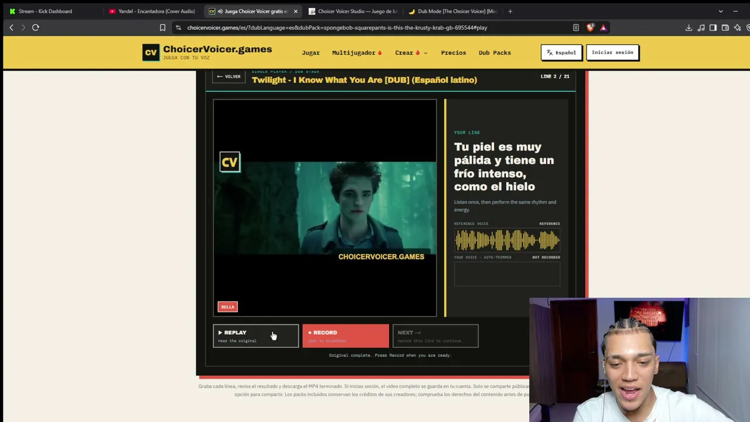Reload the current page
The image size is (750, 422).
pos(36,28)
